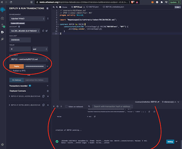This screenshot has height=149, width=182.
Task: Open the wei value unit dropdown
Action: pyautogui.click(x=40, y=49)
